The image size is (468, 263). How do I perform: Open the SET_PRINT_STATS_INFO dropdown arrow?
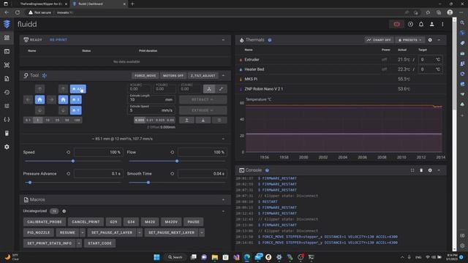(79, 243)
